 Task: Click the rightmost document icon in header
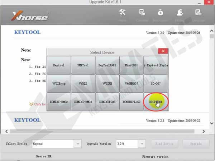click(x=198, y=13)
